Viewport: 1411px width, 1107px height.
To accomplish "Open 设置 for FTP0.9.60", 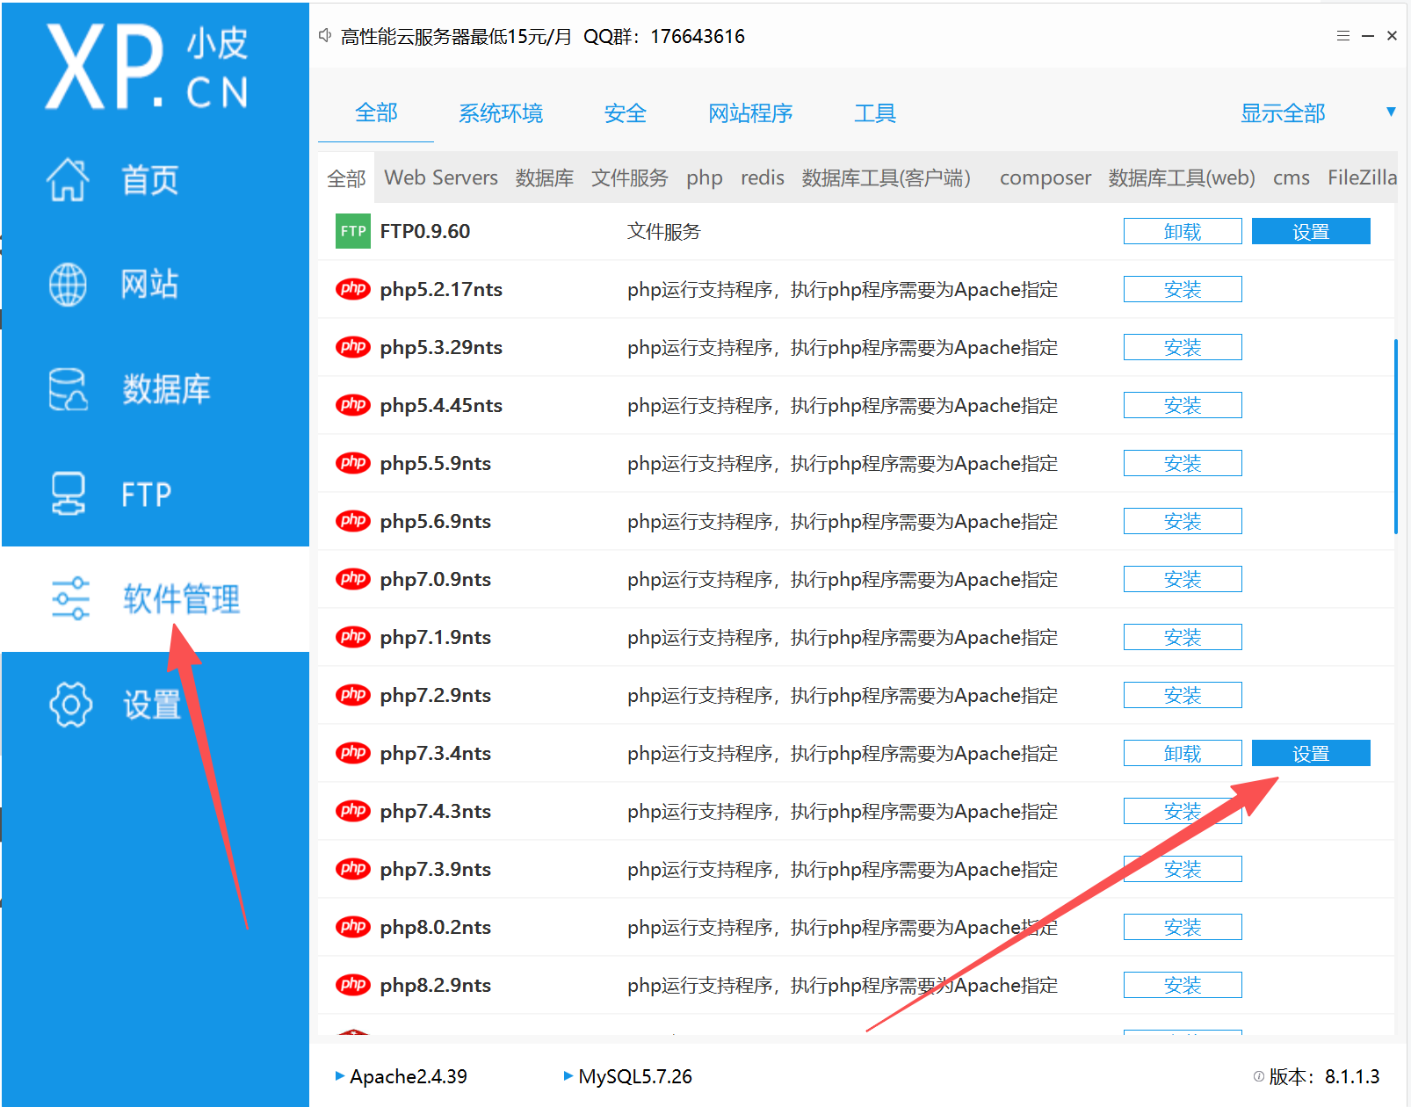I will pyautogui.click(x=1311, y=231).
